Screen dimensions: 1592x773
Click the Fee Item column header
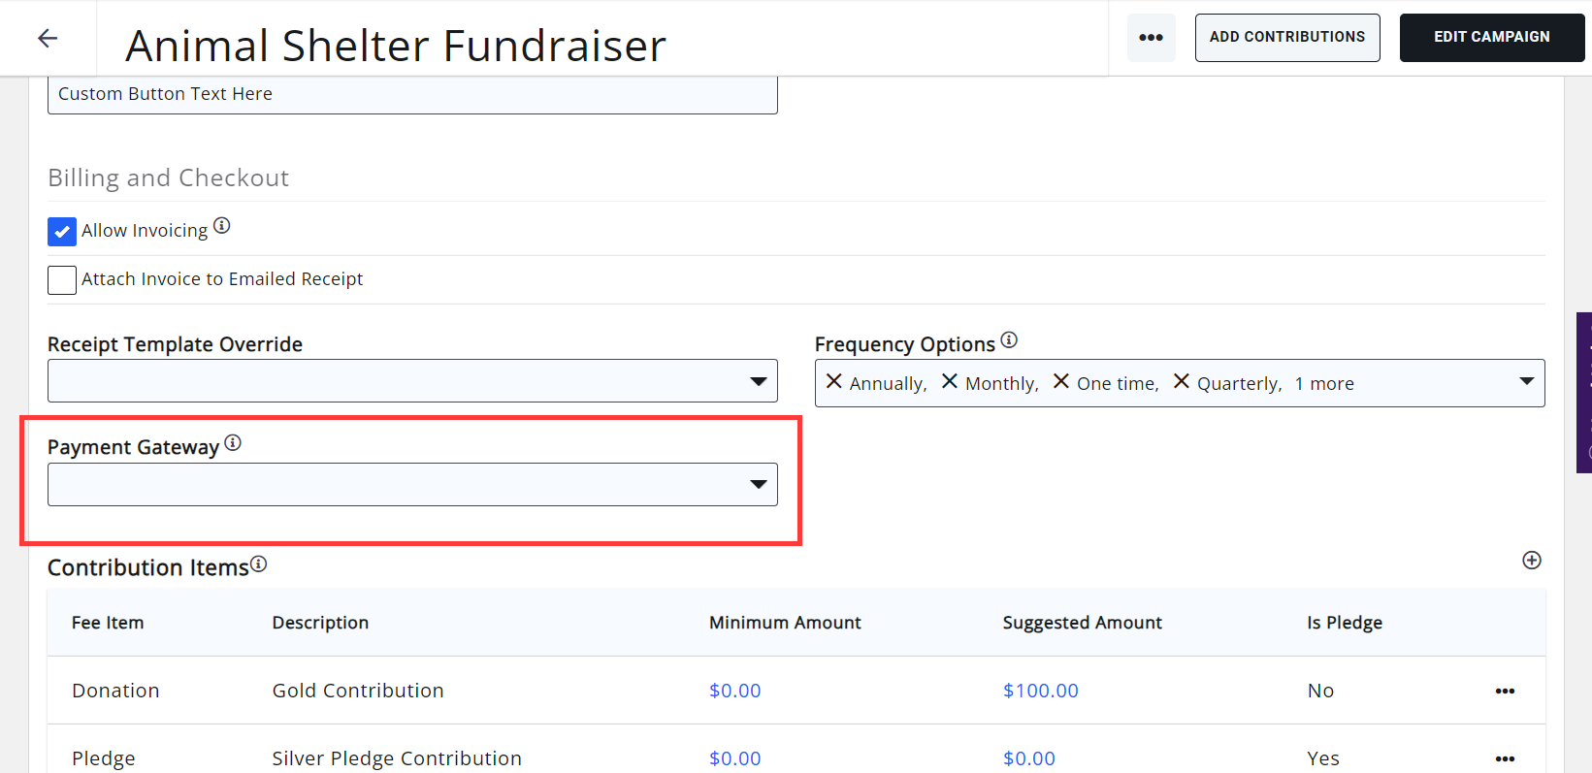point(108,623)
